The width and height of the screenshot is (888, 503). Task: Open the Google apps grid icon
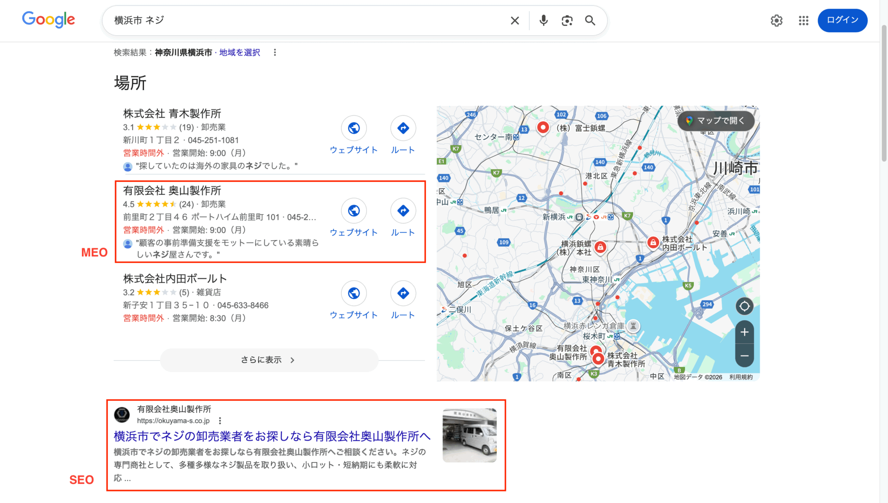[x=803, y=20]
